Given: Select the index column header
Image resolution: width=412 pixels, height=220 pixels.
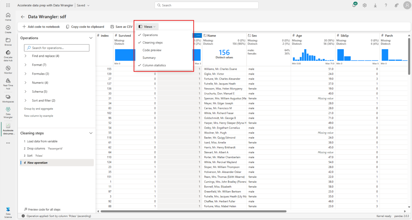Looking at the screenshot, I should tap(104, 36).
